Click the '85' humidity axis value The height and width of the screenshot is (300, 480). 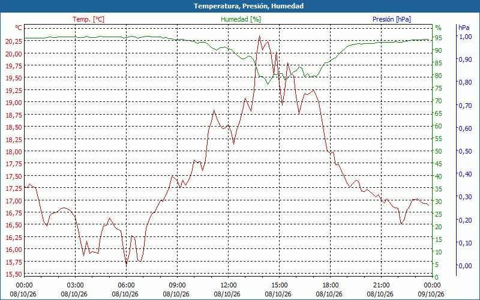click(x=439, y=63)
